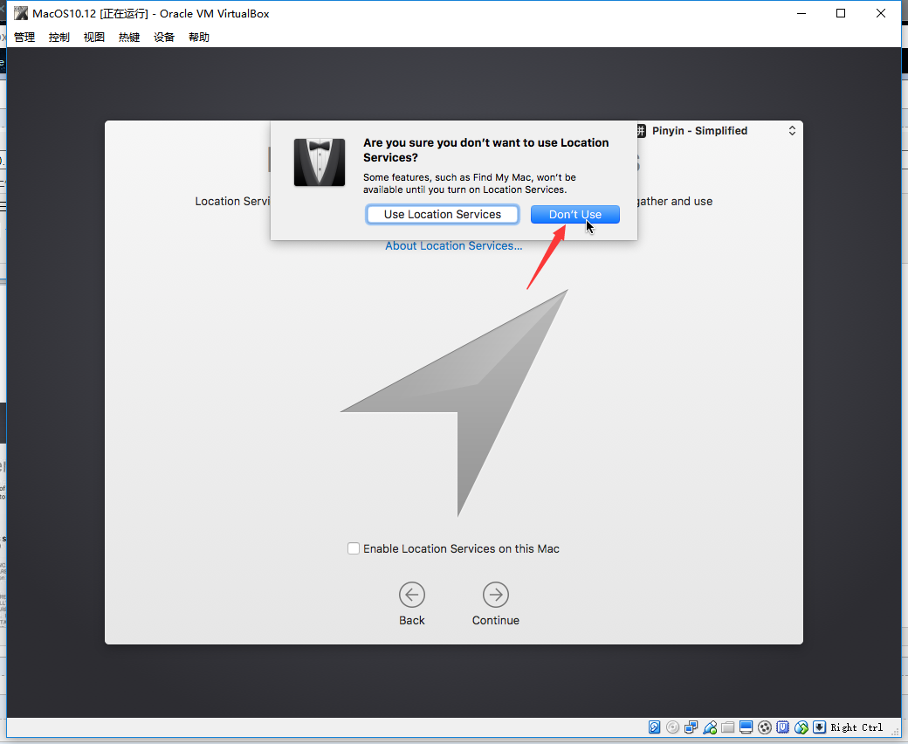The height and width of the screenshot is (744, 908).
Task: Open the network adapters status icon
Action: click(x=691, y=727)
